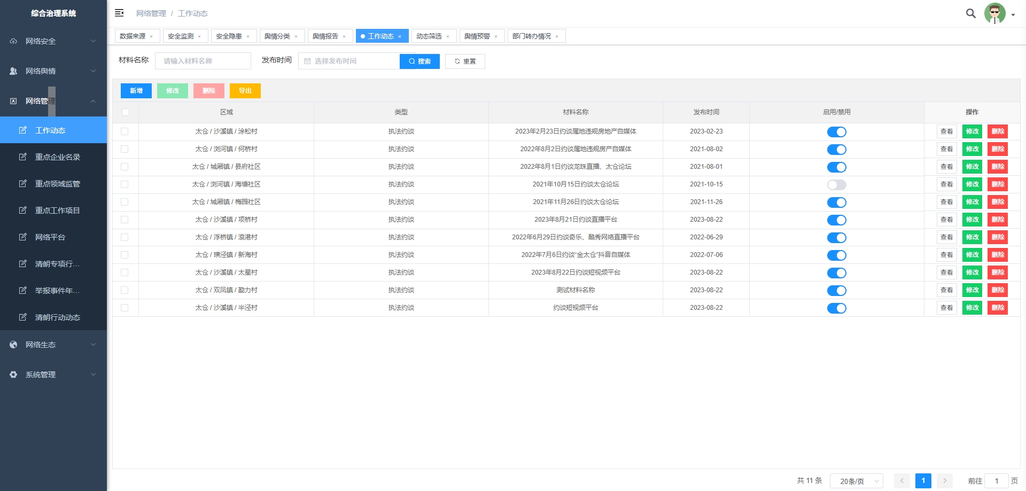Click 查看 for the 涂松村 row
The width and height of the screenshot is (1026, 491).
click(946, 131)
